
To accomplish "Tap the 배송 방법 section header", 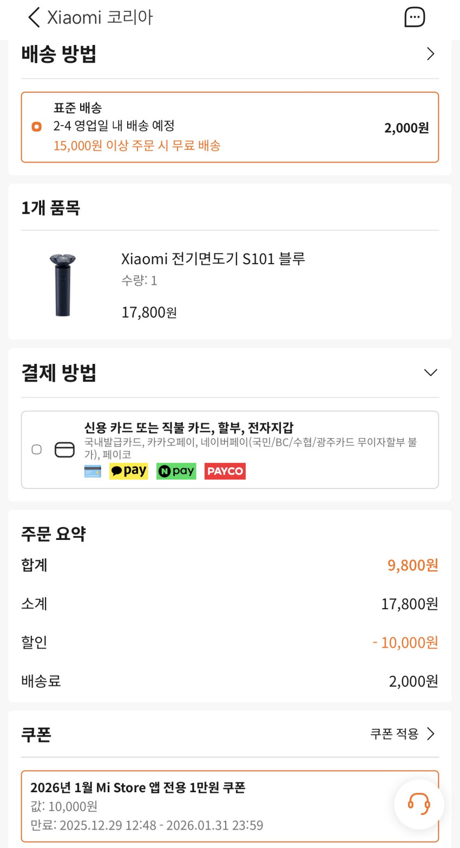I will tap(58, 54).
